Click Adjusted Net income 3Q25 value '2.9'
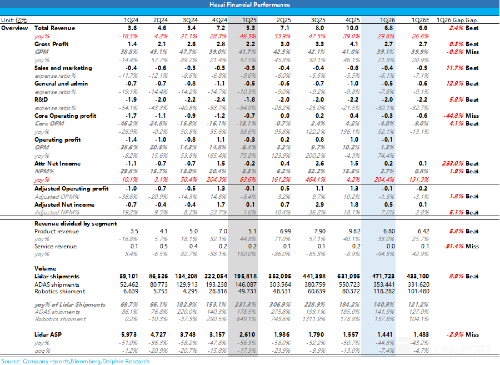 [x=319, y=204]
